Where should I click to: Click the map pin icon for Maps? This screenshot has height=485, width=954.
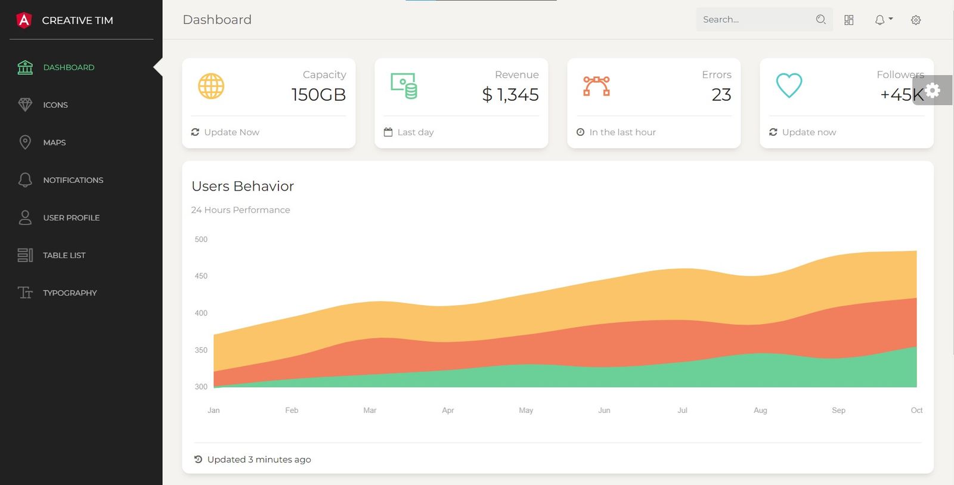coord(25,142)
